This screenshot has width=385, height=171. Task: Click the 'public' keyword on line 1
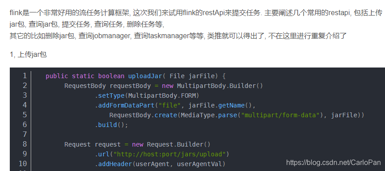pyautogui.click(x=57, y=76)
